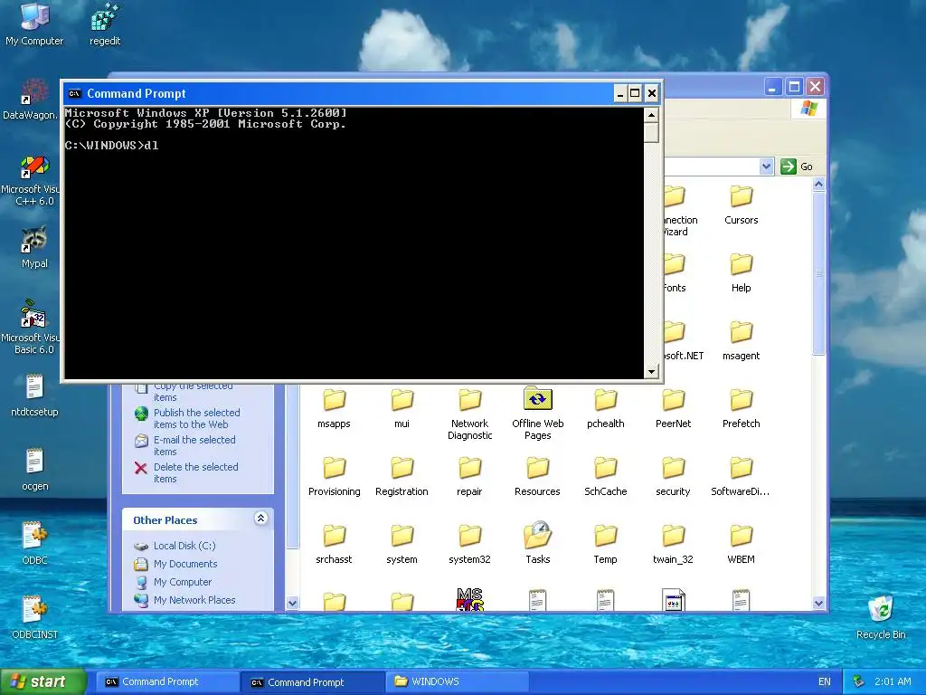
Task: Click inside the Command Prompt console area
Action: coord(354,243)
